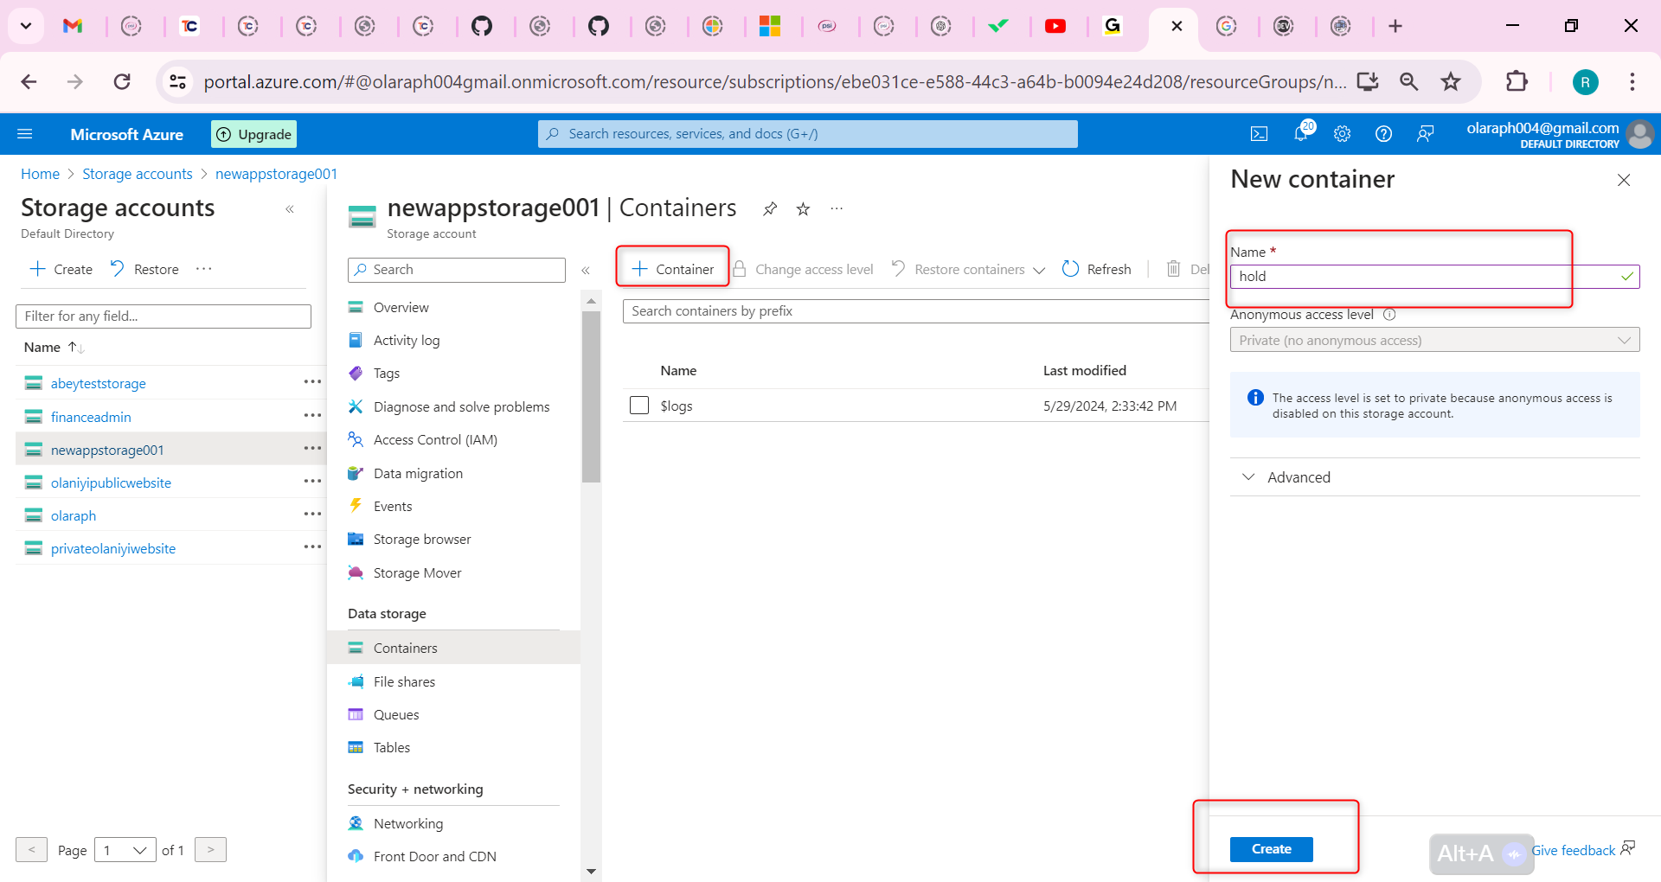Switch to File shares in Data storage

click(403, 681)
